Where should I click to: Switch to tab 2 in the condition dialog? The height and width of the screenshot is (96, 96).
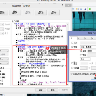point(81,38)
